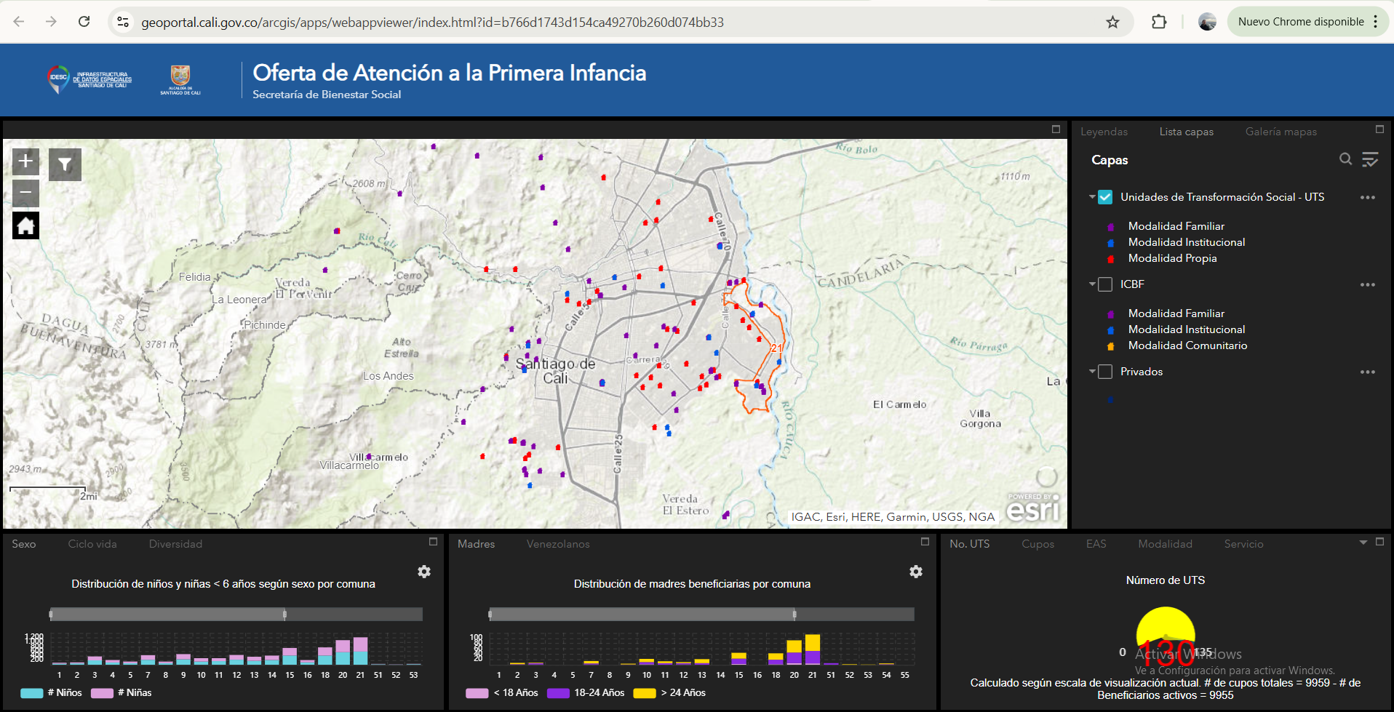Click the map zoom out minus button
Image resolution: width=1394 pixels, height=712 pixels.
coord(25,193)
